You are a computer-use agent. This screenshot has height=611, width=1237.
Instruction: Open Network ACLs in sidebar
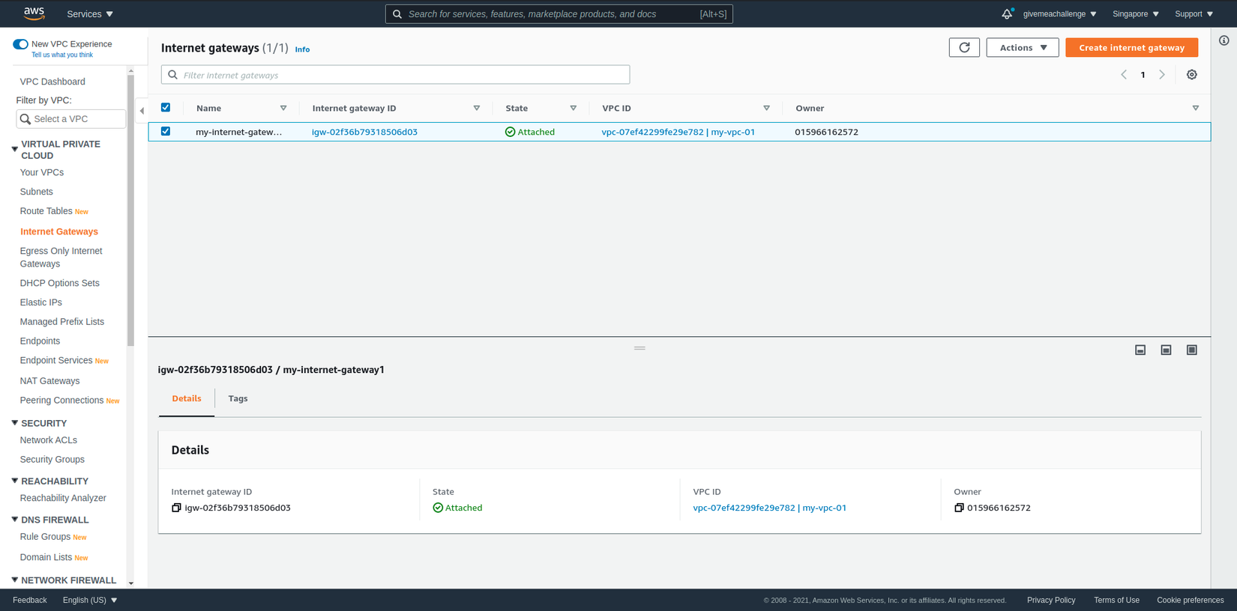tap(49, 440)
